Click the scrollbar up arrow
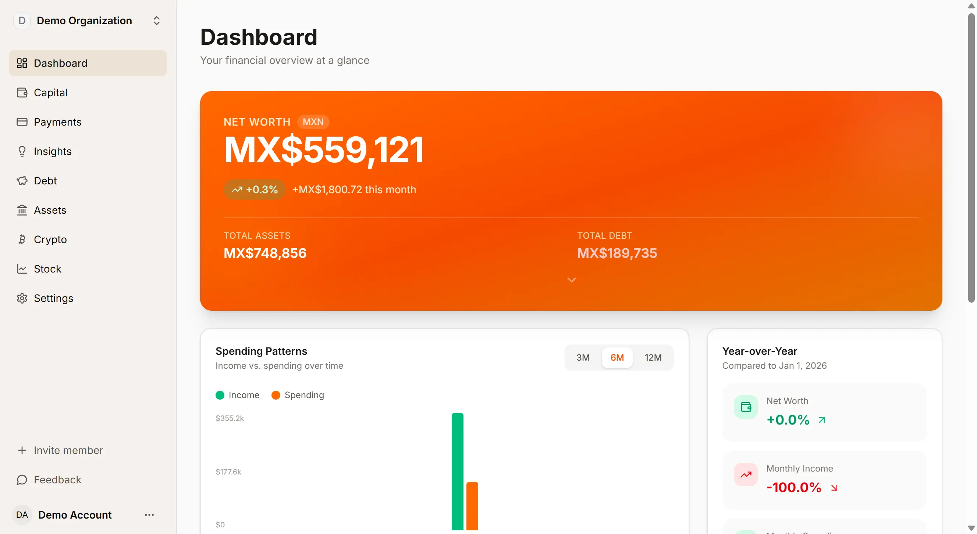 click(x=971, y=6)
